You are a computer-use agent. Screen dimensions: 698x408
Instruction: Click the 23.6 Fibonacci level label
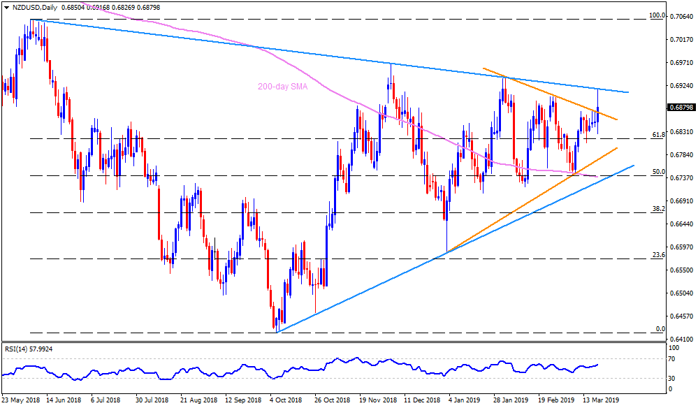click(655, 255)
